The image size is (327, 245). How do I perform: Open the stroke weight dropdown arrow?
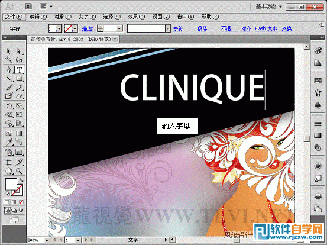119,28
